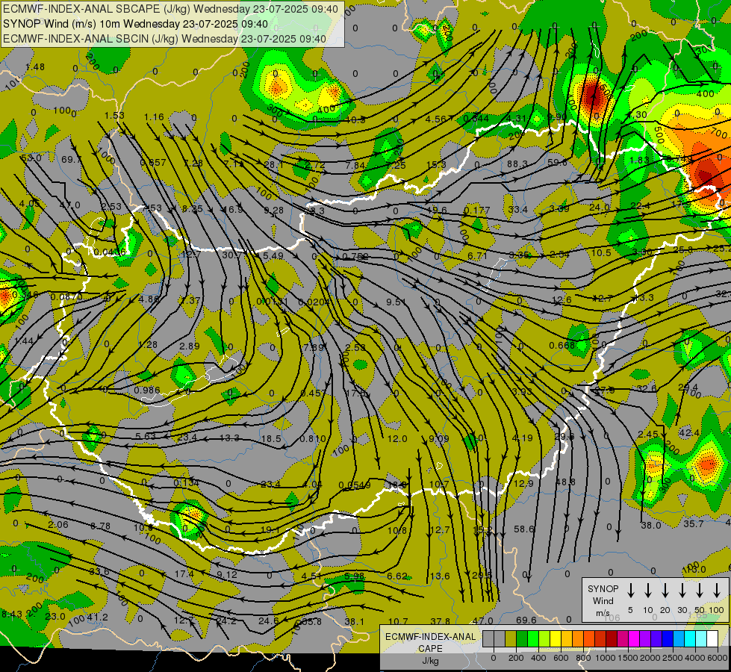The image size is (731, 672).
Task: Select the dark green CAPE legend swatch
Action: [522, 638]
